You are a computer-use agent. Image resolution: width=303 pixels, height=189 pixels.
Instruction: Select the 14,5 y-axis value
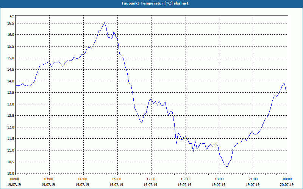11,70
